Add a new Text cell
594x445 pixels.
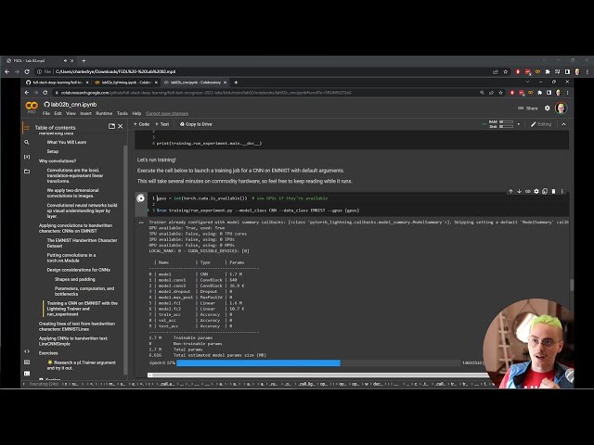(162, 124)
